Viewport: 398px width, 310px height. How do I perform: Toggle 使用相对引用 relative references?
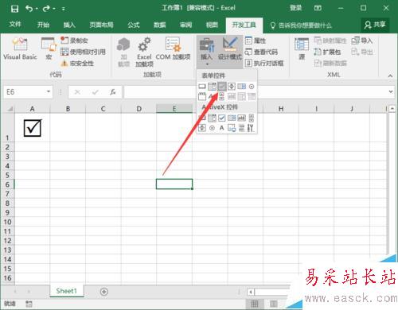click(x=83, y=52)
